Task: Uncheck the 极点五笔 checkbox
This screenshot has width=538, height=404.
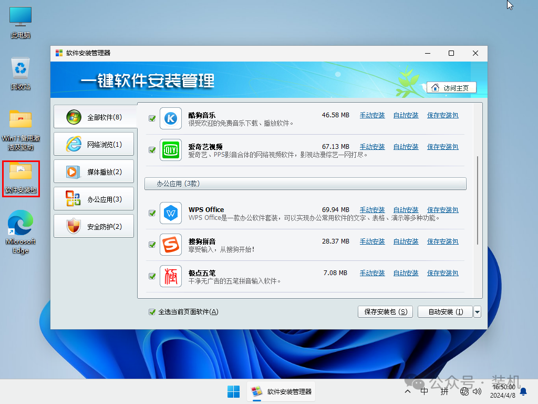Action: pos(152,277)
